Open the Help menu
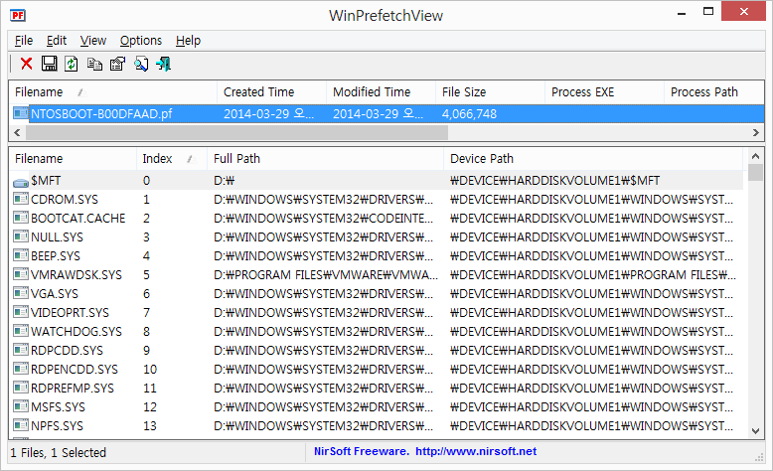Viewport: 773px width, 471px height. (x=189, y=41)
